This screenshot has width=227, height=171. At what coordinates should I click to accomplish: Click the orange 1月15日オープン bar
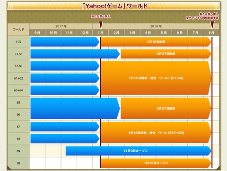[156, 163]
